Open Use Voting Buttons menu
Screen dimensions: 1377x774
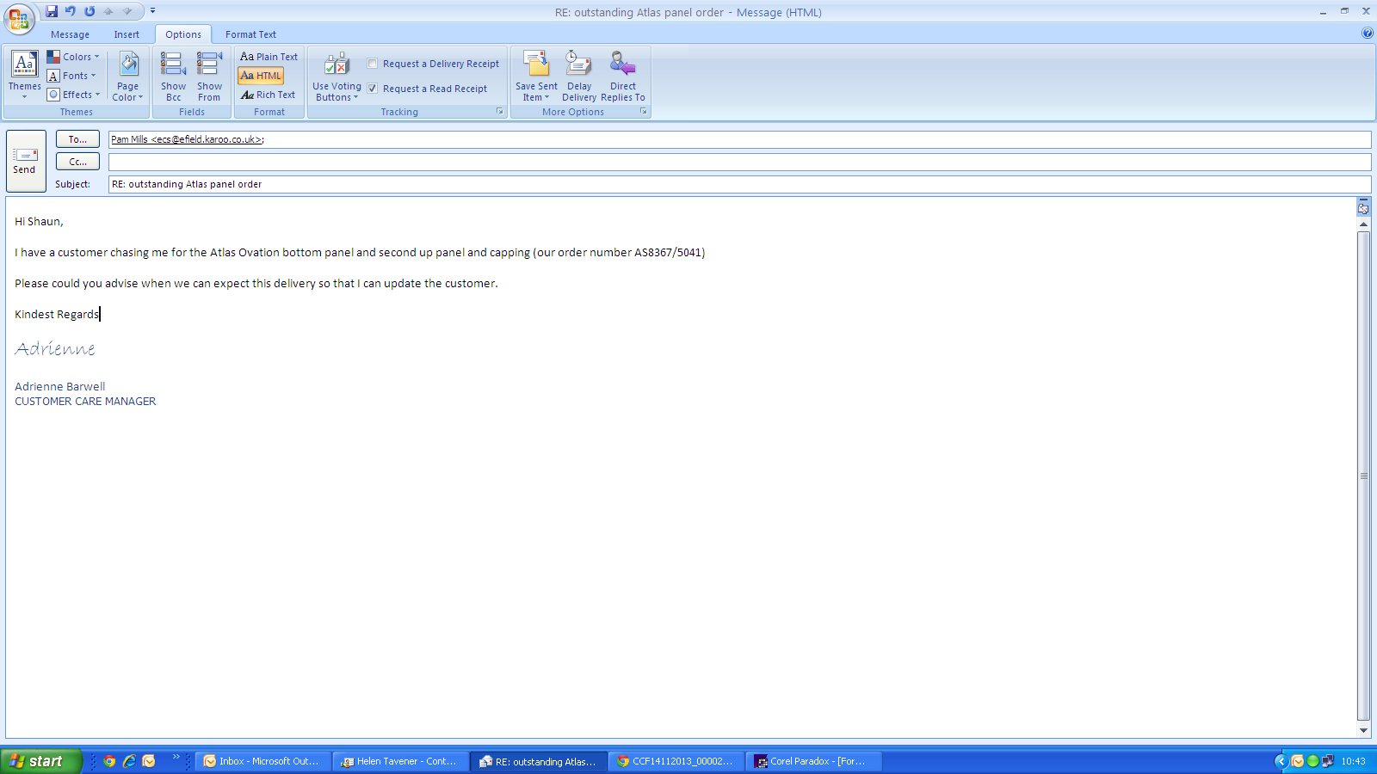[337, 75]
